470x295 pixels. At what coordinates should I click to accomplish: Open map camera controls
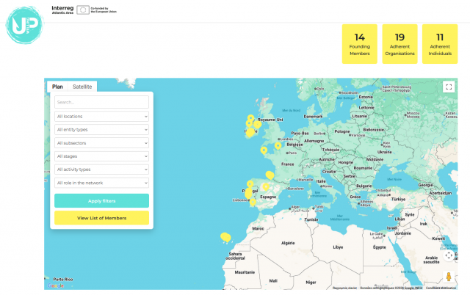[449, 255]
